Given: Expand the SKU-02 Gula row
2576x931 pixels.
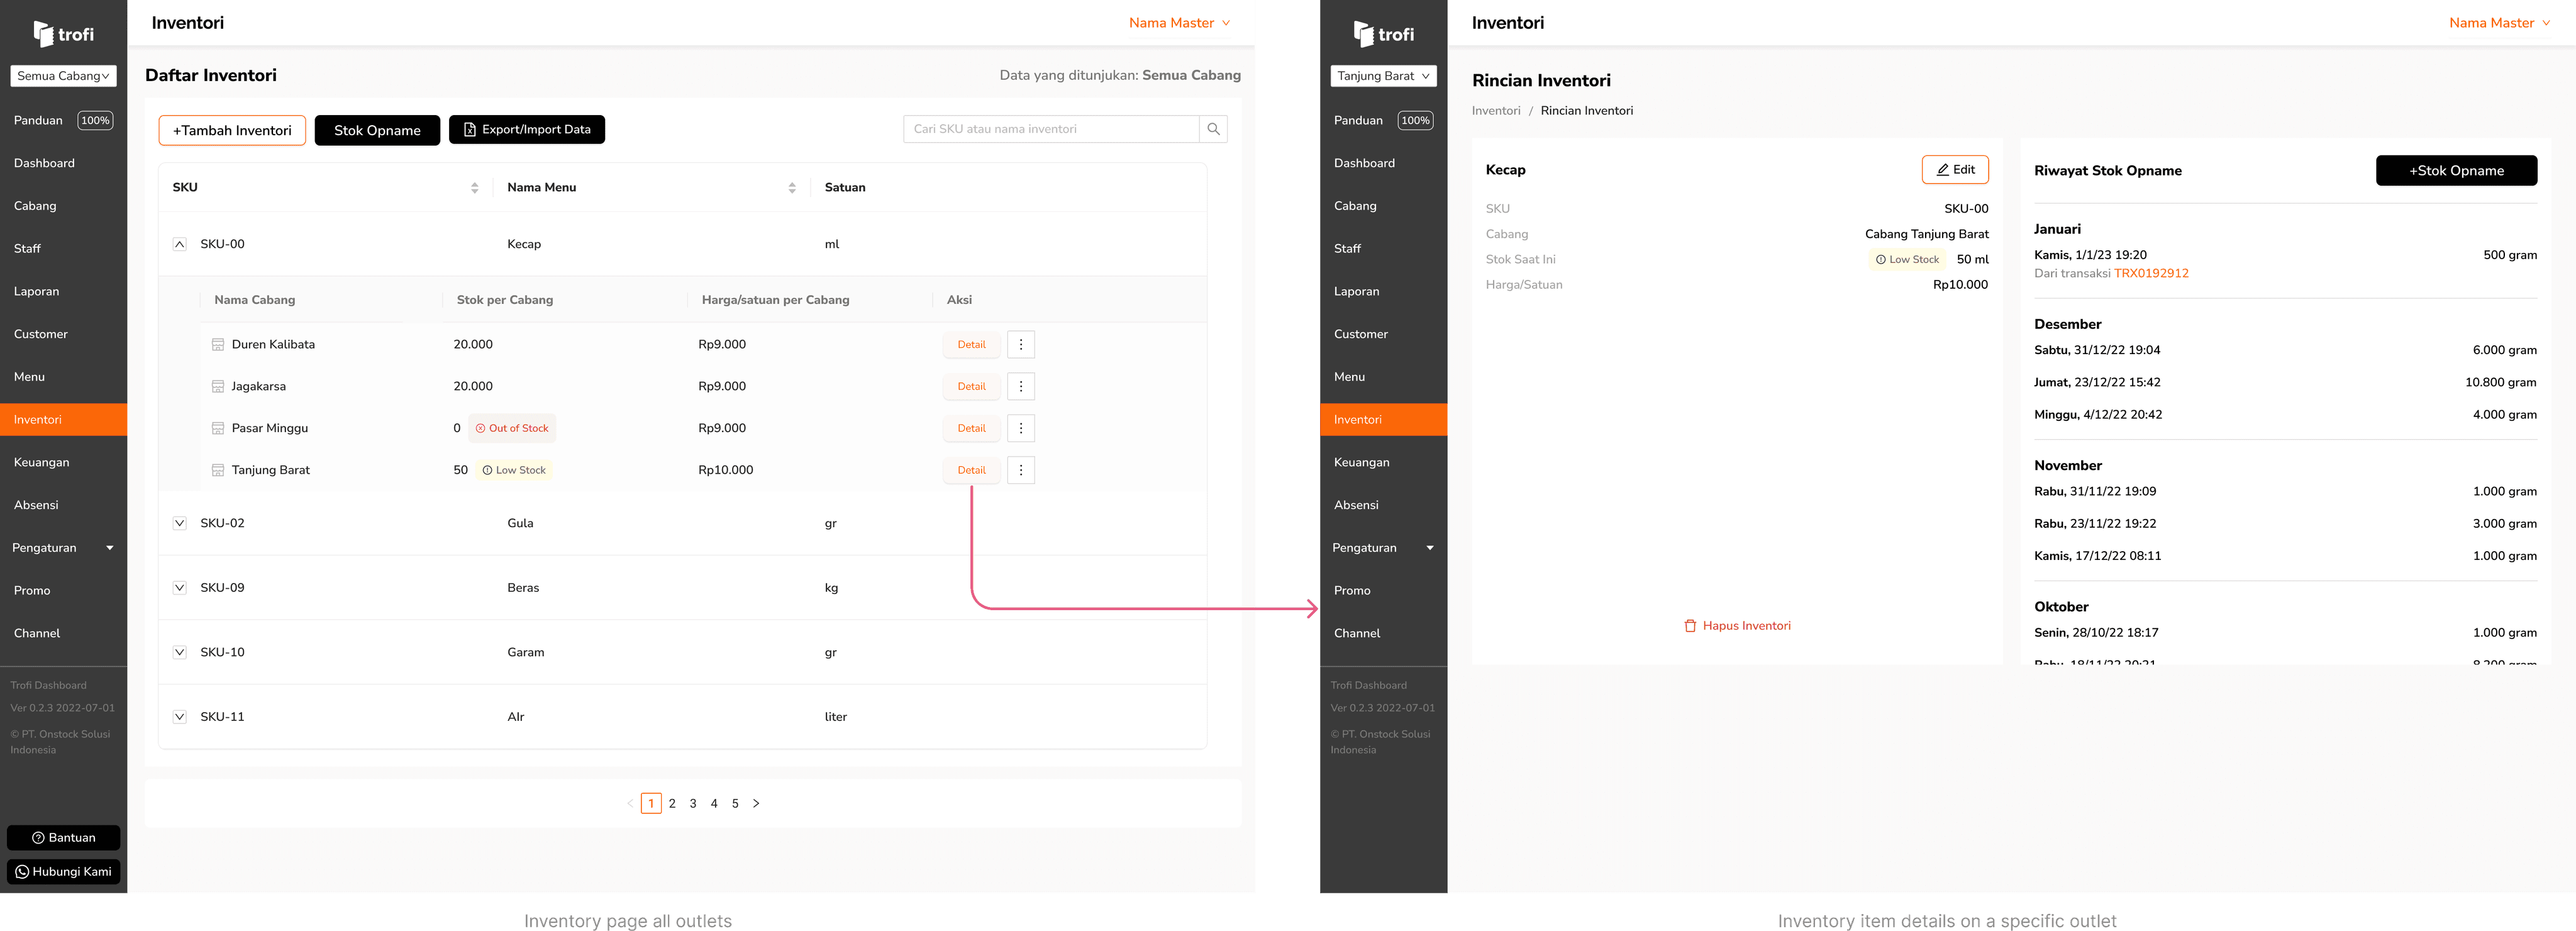Looking at the screenshot, I should click(x=180, y=523).
